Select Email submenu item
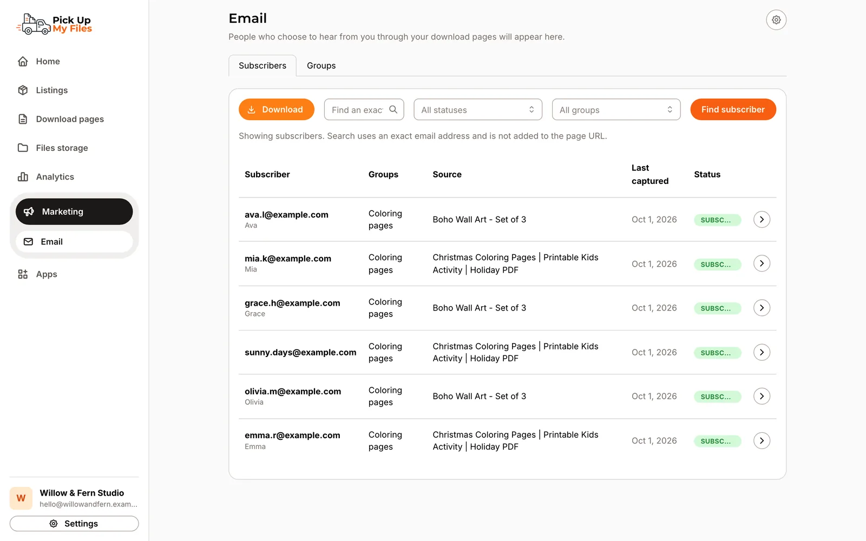Screen dimensions: 866x541 (74, 242)
